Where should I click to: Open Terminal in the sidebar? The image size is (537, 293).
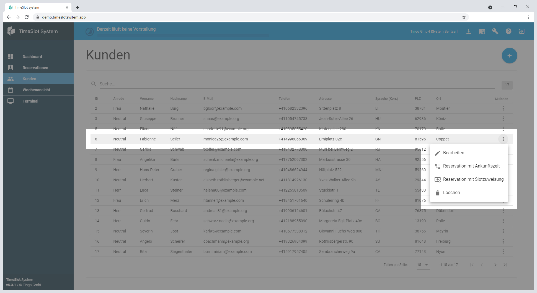38,101
